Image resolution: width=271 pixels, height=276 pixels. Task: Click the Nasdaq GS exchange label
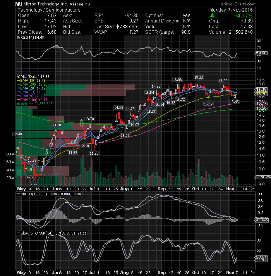(x=80, y=4)
